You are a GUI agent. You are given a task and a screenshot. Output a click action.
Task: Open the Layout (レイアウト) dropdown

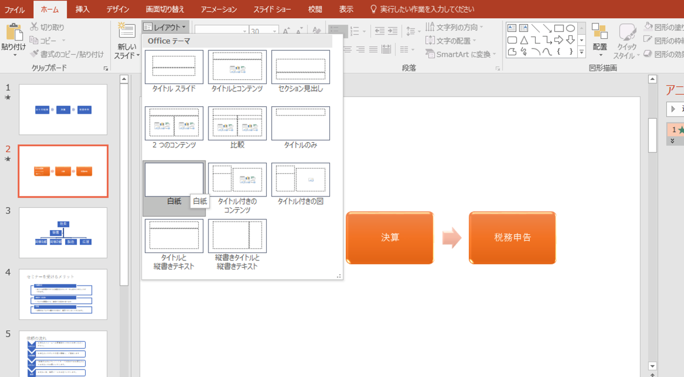pos(166,27)
